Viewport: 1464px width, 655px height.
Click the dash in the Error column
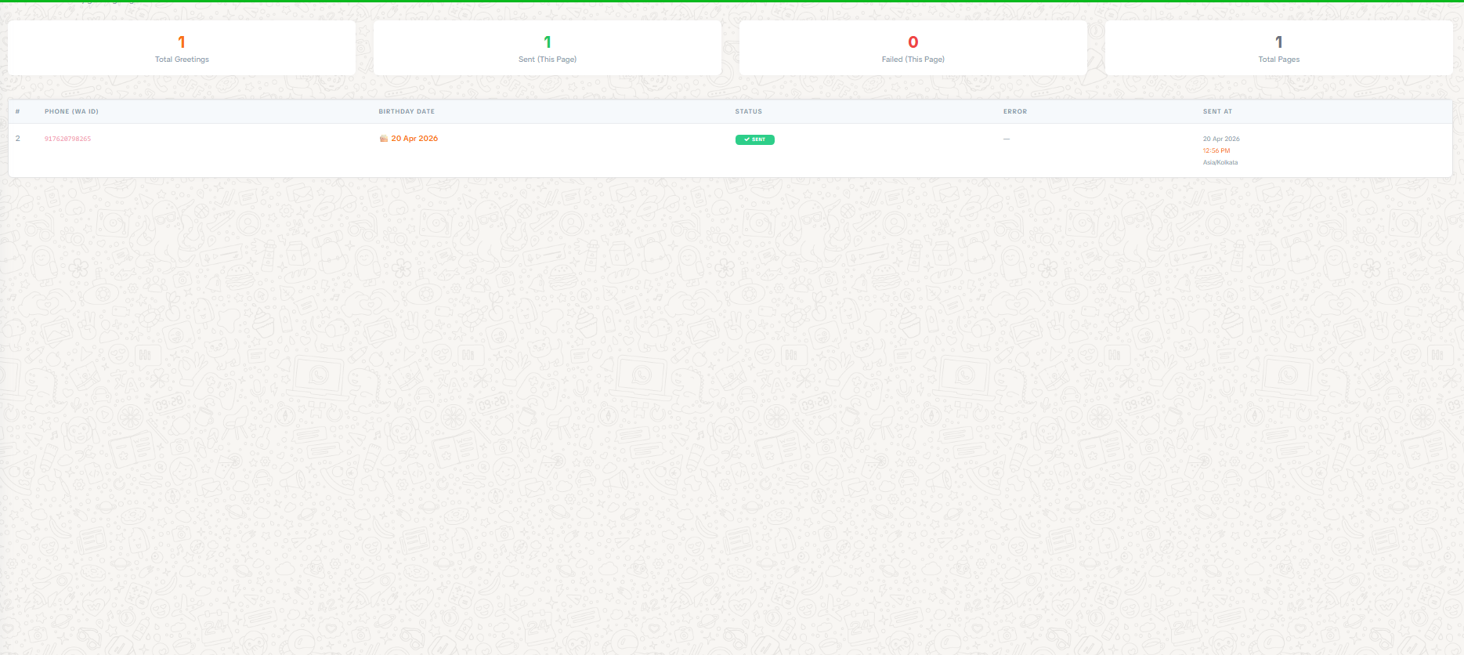pos(1007,139)
